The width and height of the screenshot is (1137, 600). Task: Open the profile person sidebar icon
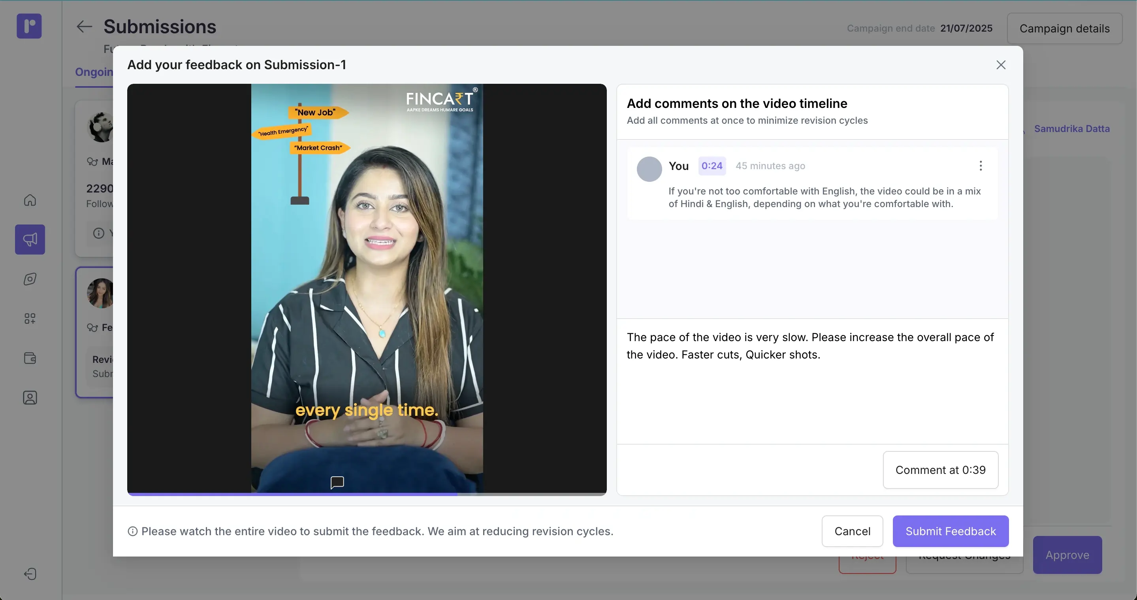coord(30,398)
